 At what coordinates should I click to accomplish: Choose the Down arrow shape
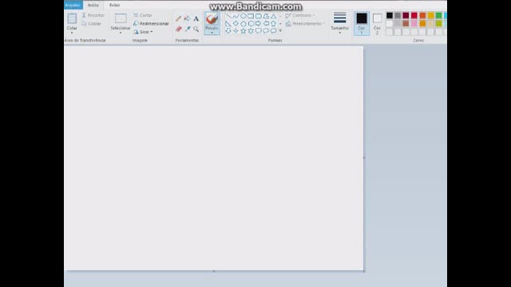[x=228, y=31]
